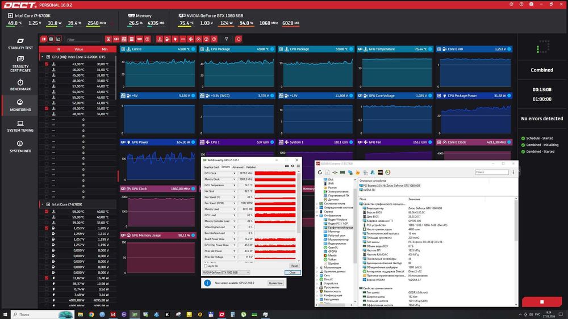
Task: Enable Log to file in GPU-Z
Action: pos(206,266)
